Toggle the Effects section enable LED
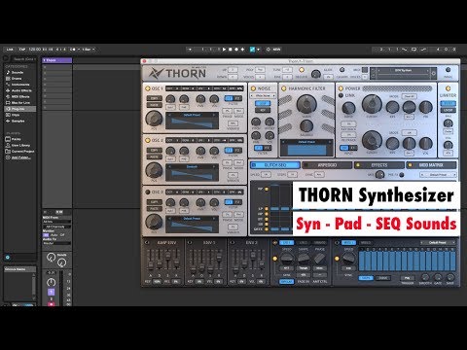Image resolution: width=467 pixels, height=350 pixels. pyautogui.click(x=358, y=165)
